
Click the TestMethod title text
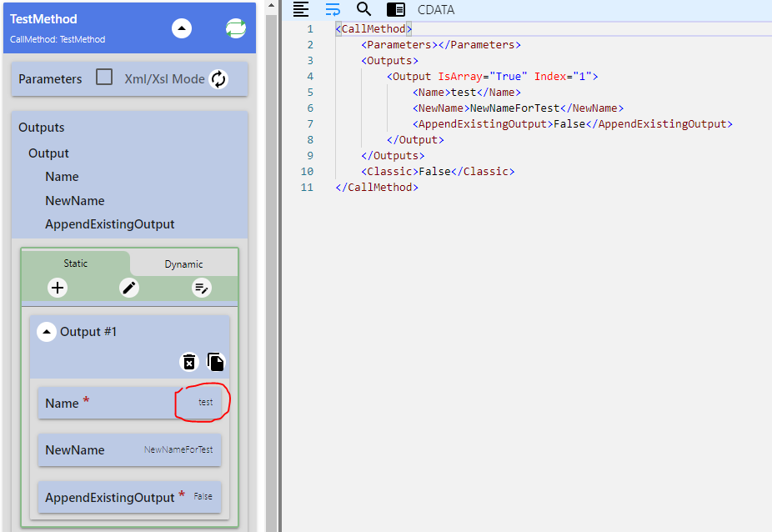point(43,19)
